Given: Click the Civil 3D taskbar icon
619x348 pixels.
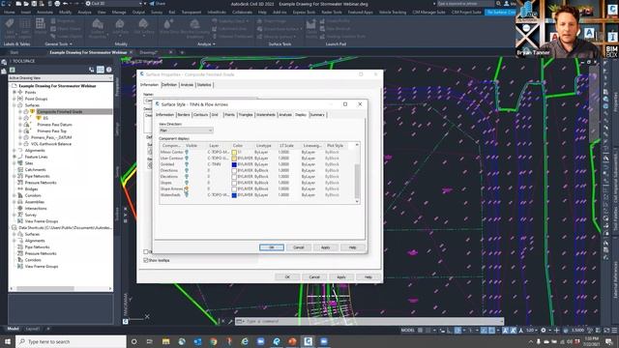Looking at the screenshot, I should click(308, 341).
